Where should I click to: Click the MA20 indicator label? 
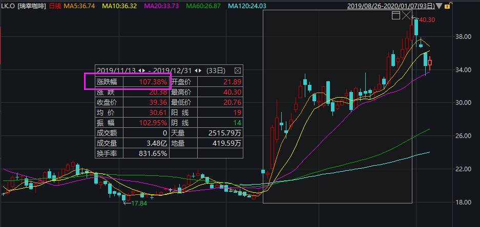161,6
